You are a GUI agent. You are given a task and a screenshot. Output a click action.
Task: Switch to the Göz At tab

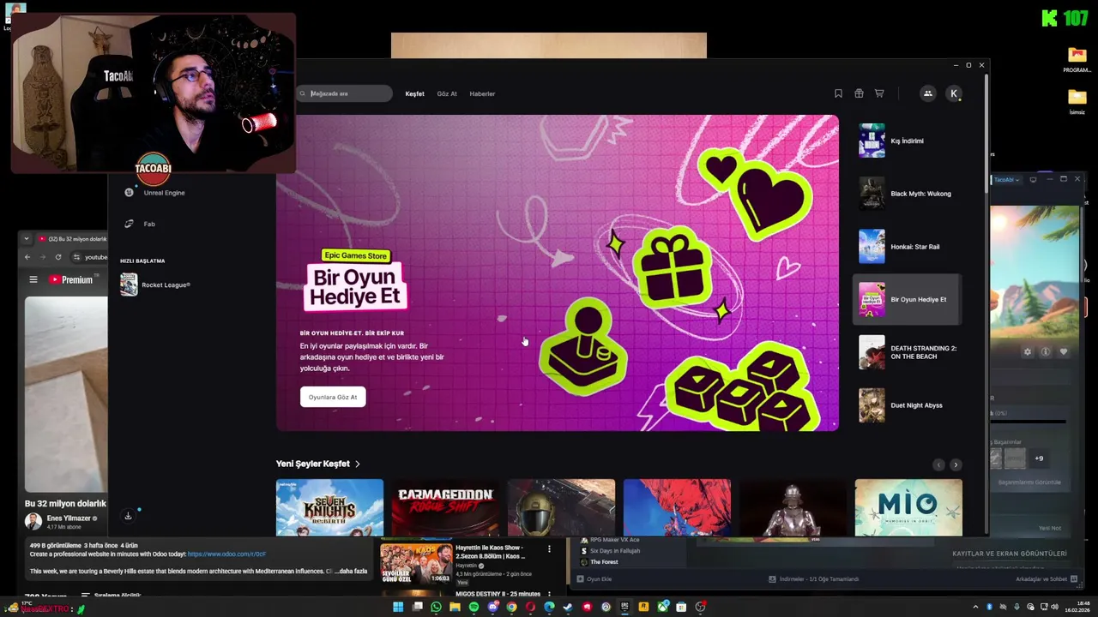447,93
